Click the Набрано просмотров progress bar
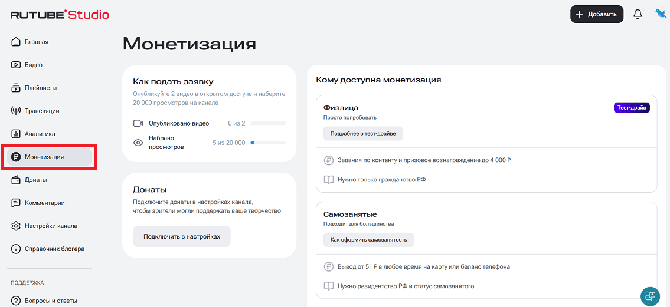 click(x=268, y=143)
